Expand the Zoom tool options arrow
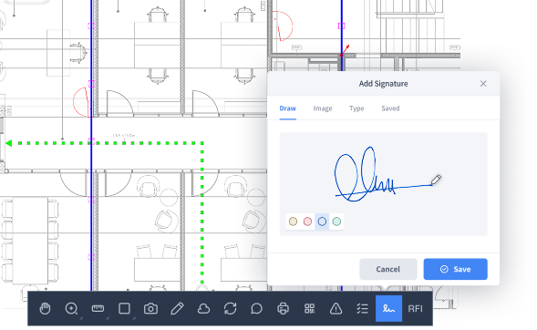This screenshot has height=330, width=537. pyautogui.click(x=81, y=318)
